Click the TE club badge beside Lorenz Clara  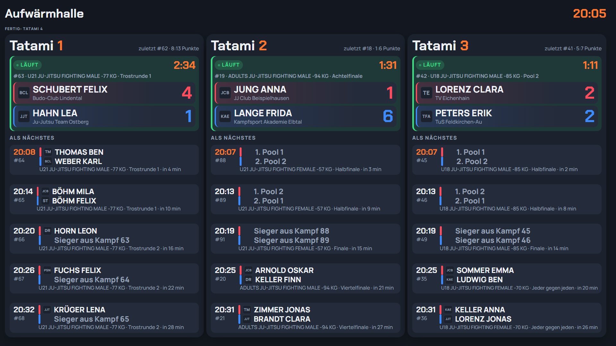[x=426, y=93]
